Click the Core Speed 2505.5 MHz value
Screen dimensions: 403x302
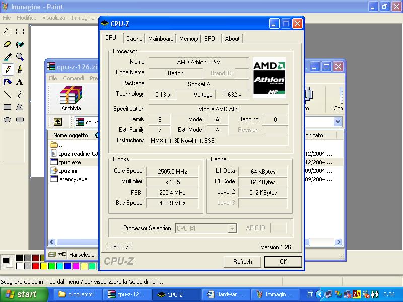coord(172,172)
